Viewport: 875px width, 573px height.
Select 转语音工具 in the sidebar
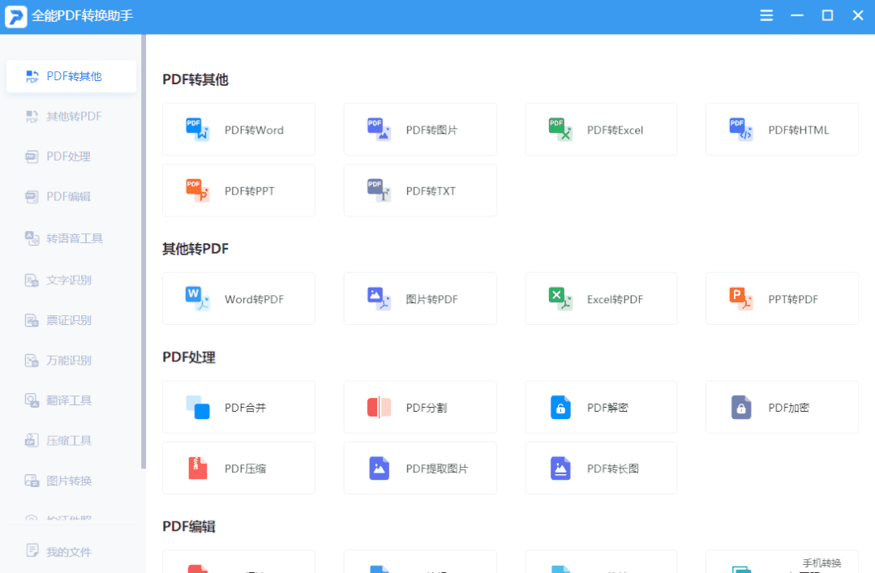pyautogui.click(x=71, y=238)
